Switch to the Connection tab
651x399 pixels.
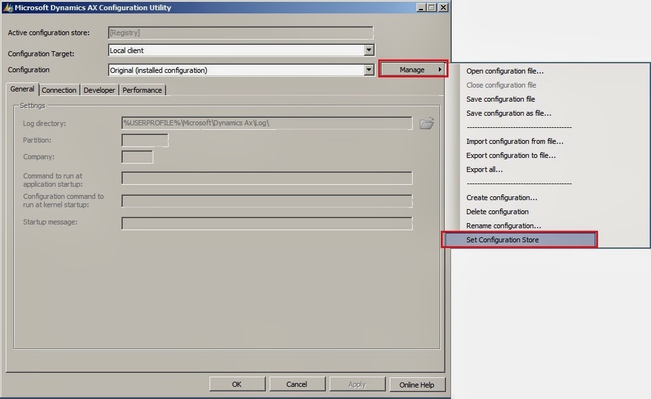tap(59, 90)
